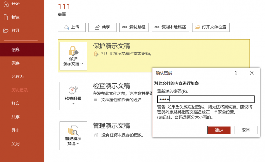
Task: Click the cloud upload icon in 上传 button
Action: click(x=67, y=27)
